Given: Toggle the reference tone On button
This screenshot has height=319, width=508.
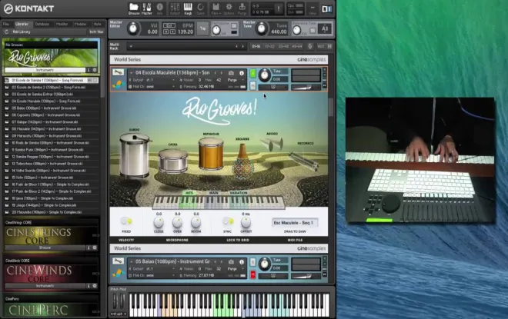Looking at the screenshot, I should click(x=312, y=31).
